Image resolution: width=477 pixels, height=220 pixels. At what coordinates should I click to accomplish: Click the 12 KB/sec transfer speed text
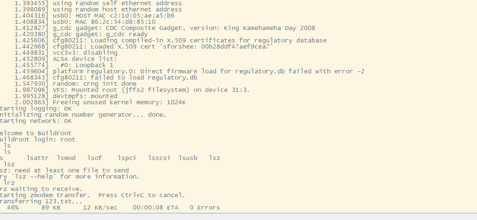click(x=100, y=208)
